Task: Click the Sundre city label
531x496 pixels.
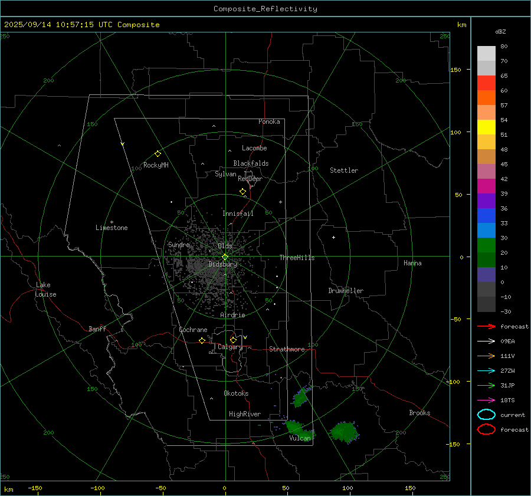Action: coord(179,245)
